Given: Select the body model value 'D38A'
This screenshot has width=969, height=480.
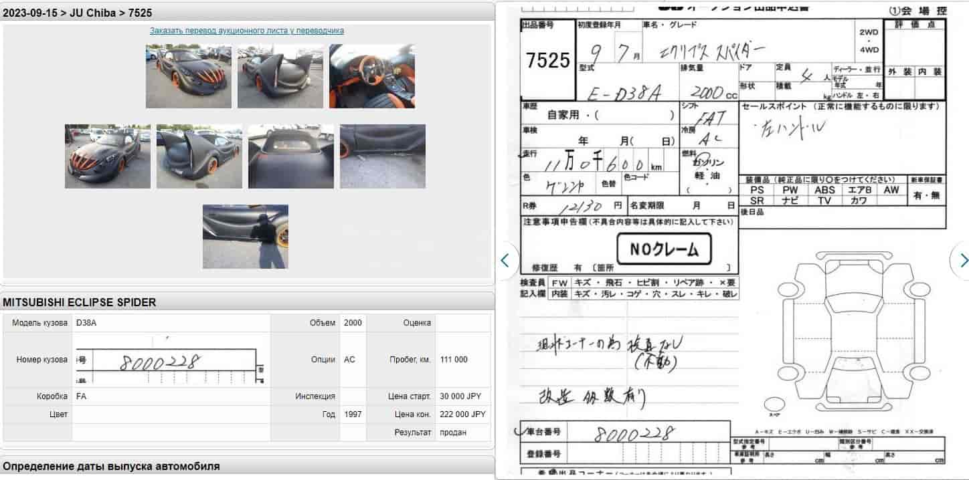Looking at the screenshot, I should pos(86,323).
